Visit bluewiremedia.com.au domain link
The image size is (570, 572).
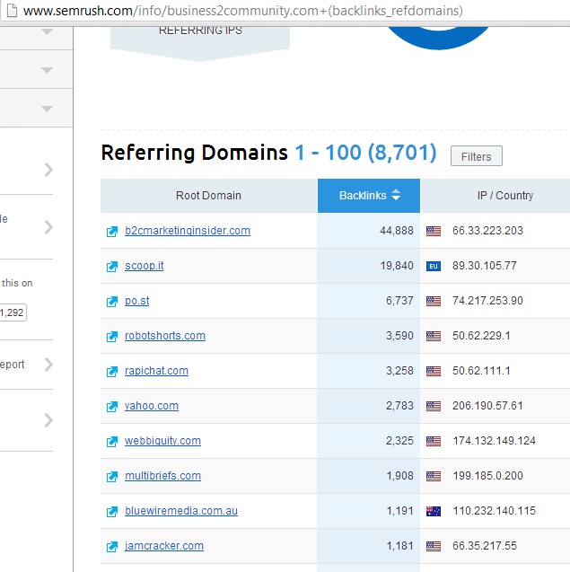(x=181, y=511)
